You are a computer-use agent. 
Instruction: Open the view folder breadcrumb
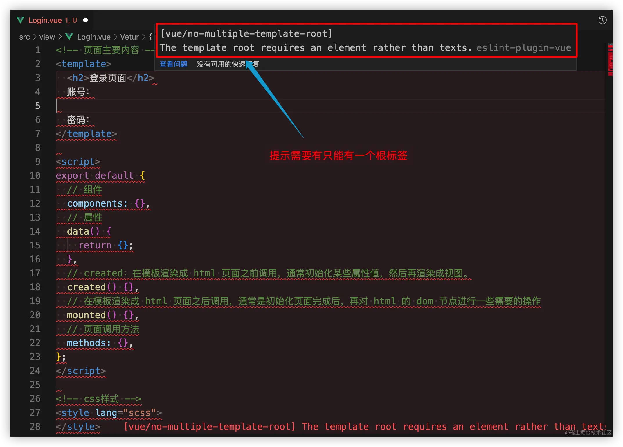pos(47,37)
